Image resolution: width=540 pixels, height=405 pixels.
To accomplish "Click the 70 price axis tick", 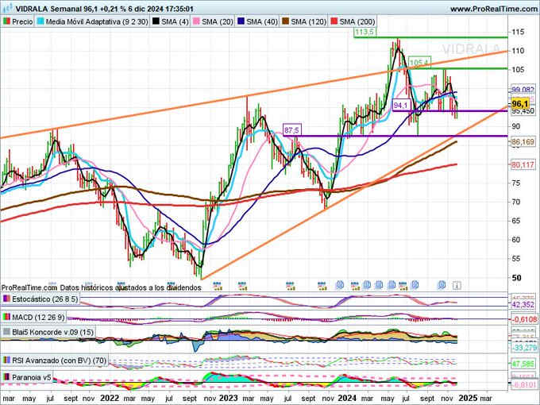I will [516, 202].
